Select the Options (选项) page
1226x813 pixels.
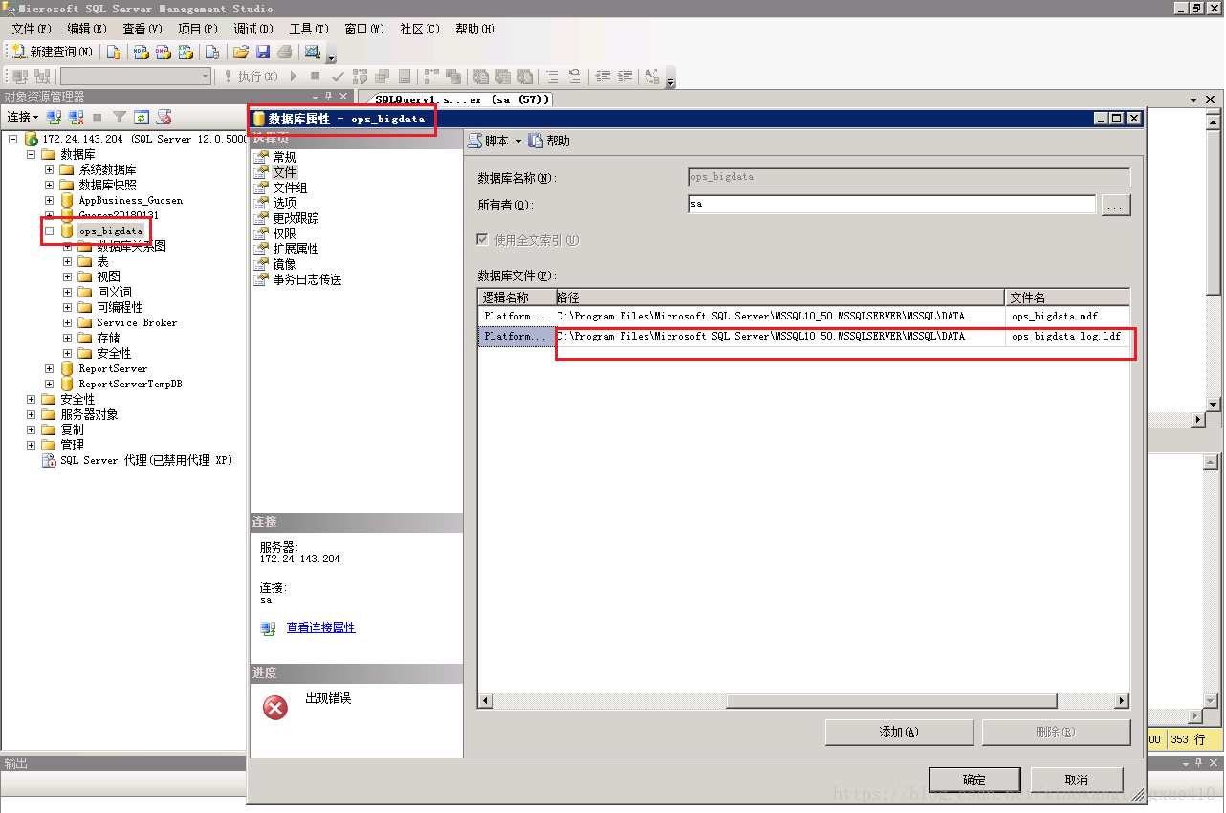(284, 203)
